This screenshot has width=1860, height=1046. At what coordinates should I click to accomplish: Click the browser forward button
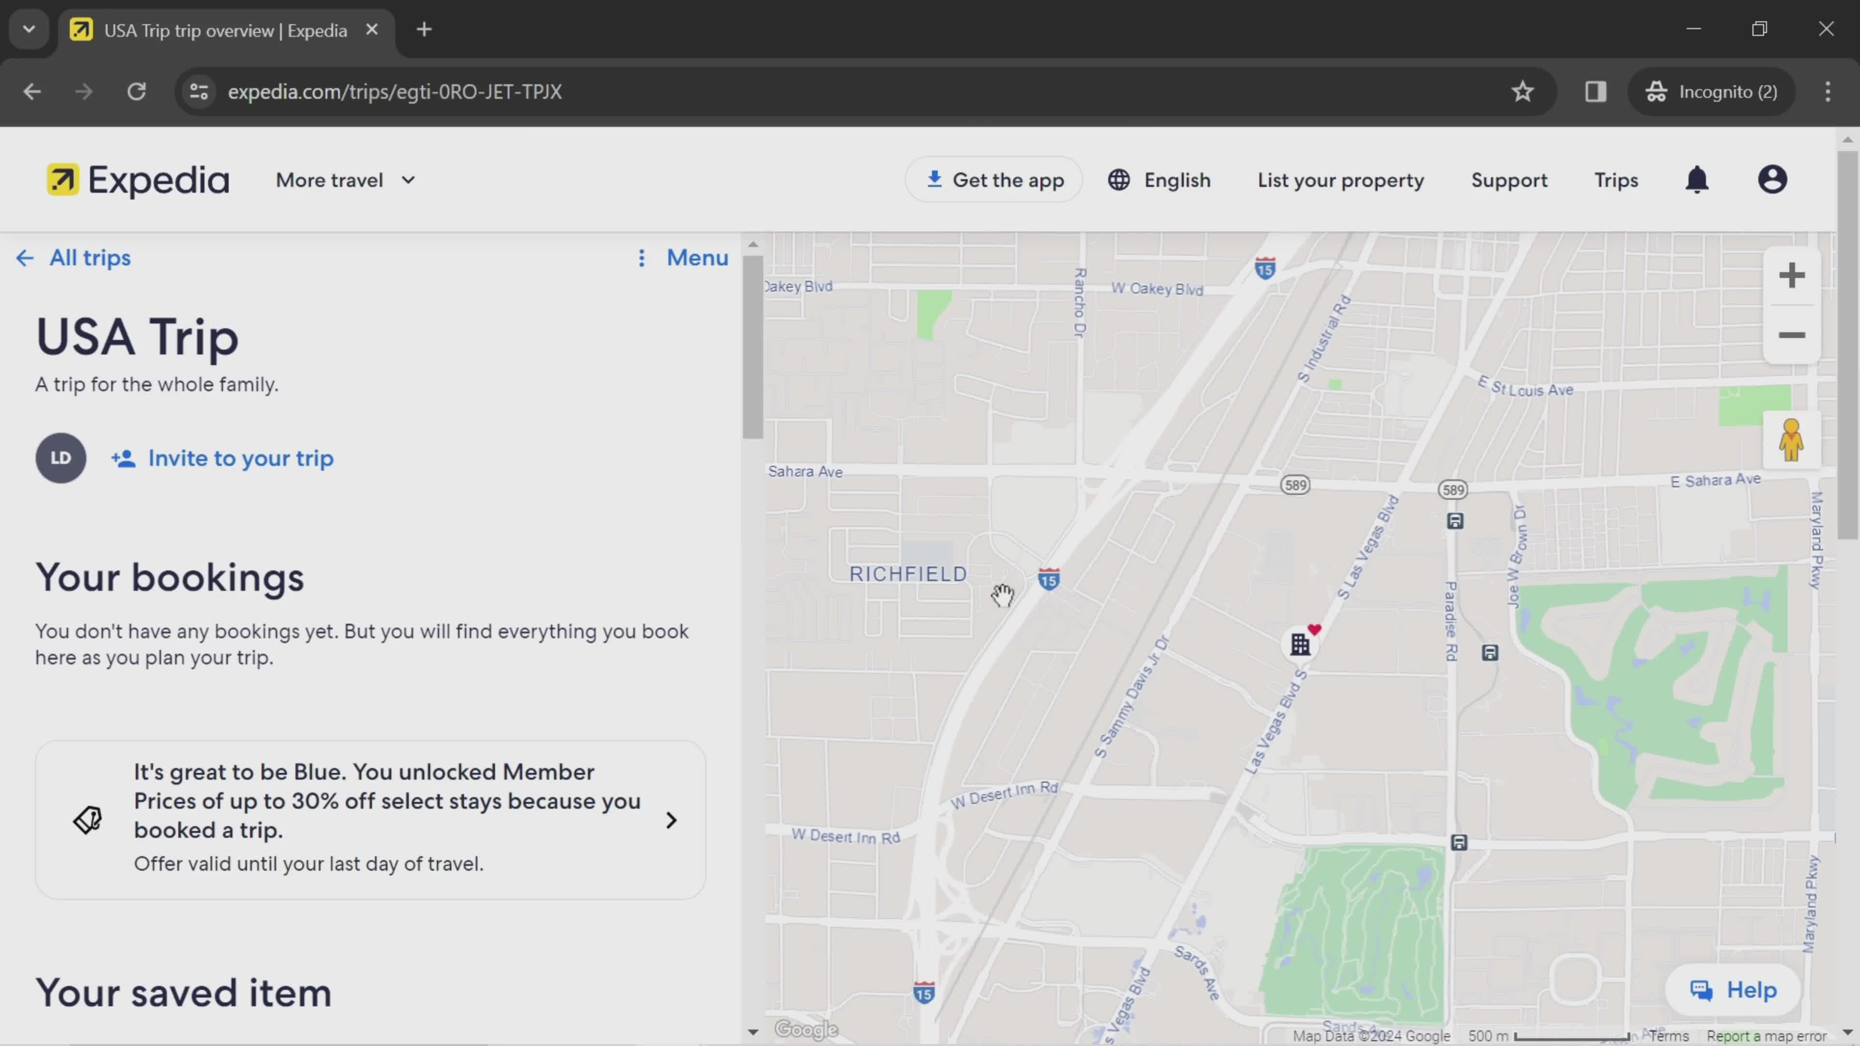tap(84, 92)
